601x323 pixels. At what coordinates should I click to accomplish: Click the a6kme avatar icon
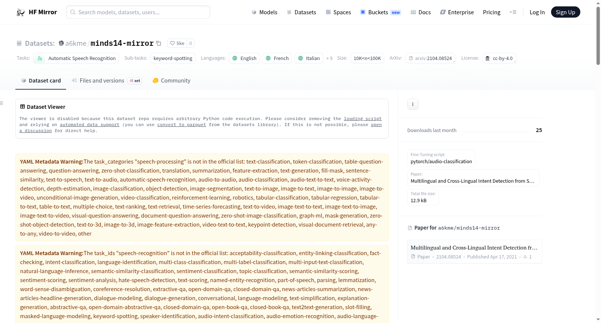tap(61, 43)
